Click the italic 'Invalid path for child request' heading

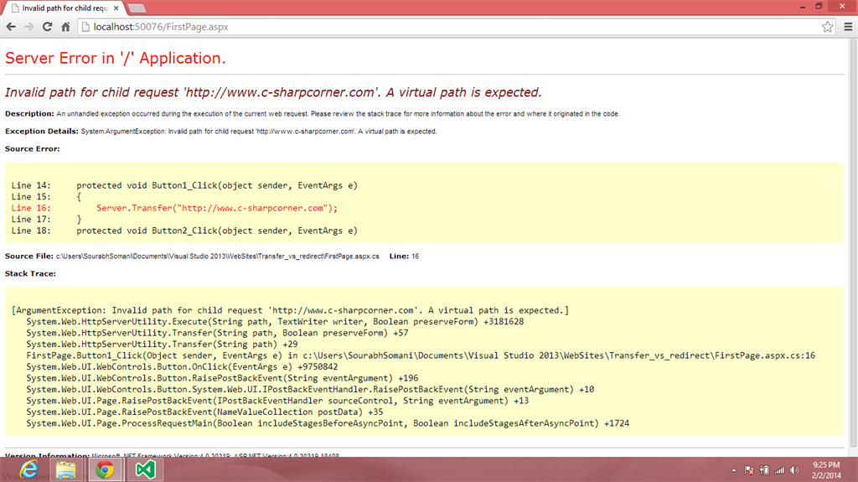(273, 92)
